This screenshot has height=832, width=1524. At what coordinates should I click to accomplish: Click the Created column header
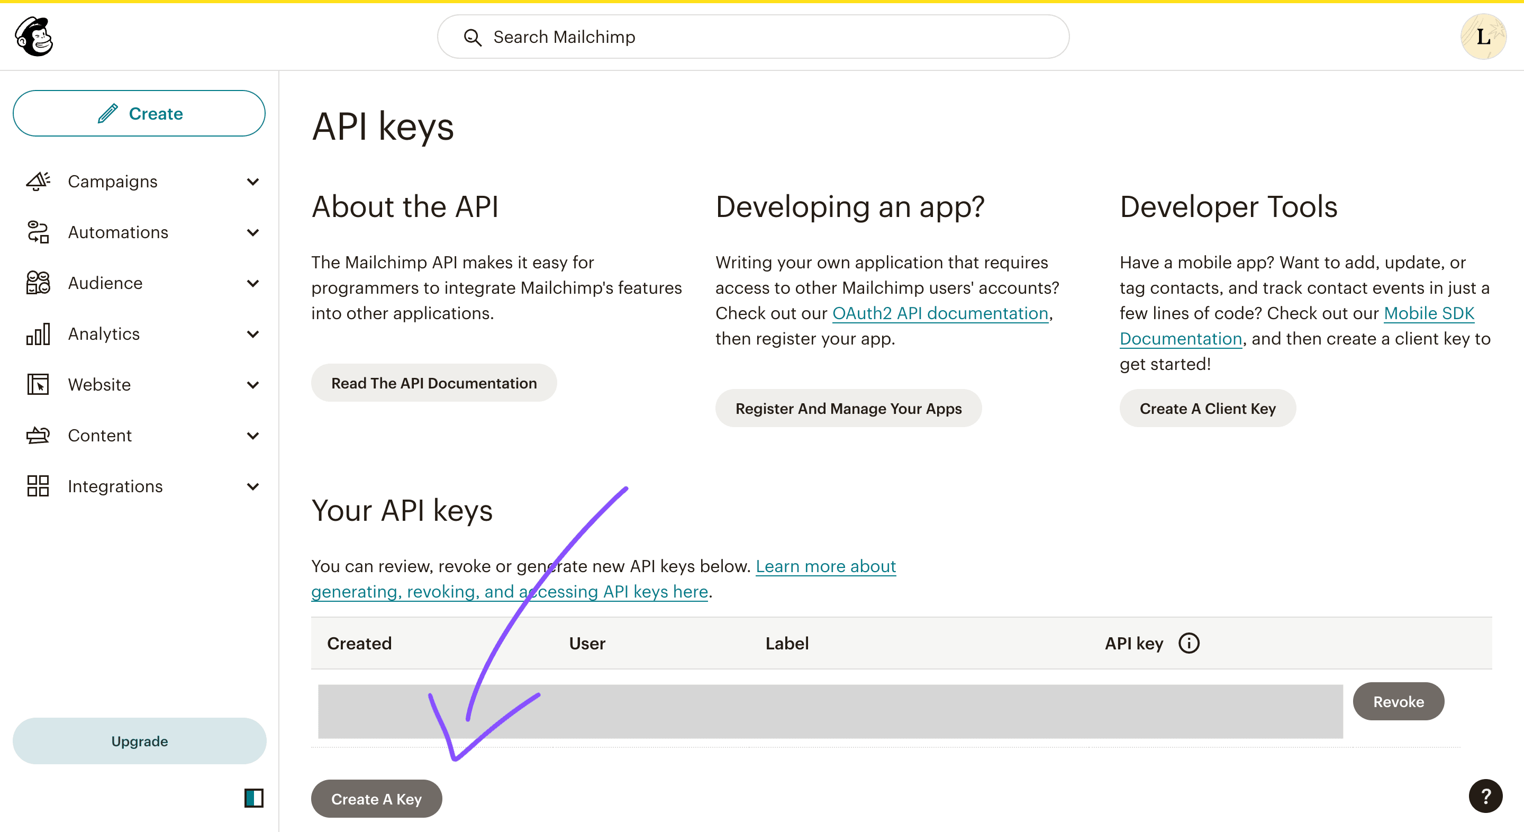tap(359, 643)
